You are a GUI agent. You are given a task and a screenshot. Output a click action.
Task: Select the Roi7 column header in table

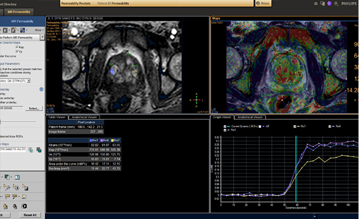[x=117, y=140]
